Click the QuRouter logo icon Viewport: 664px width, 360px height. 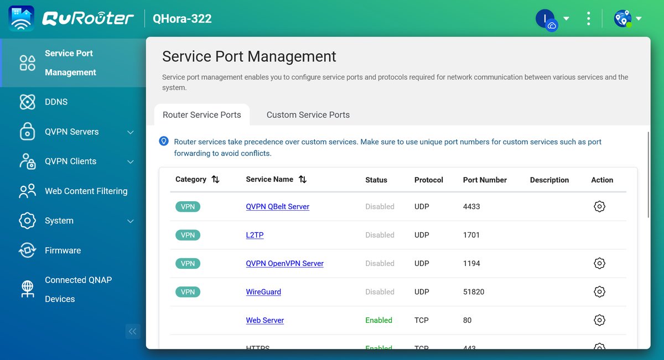(x=22, y=18)
